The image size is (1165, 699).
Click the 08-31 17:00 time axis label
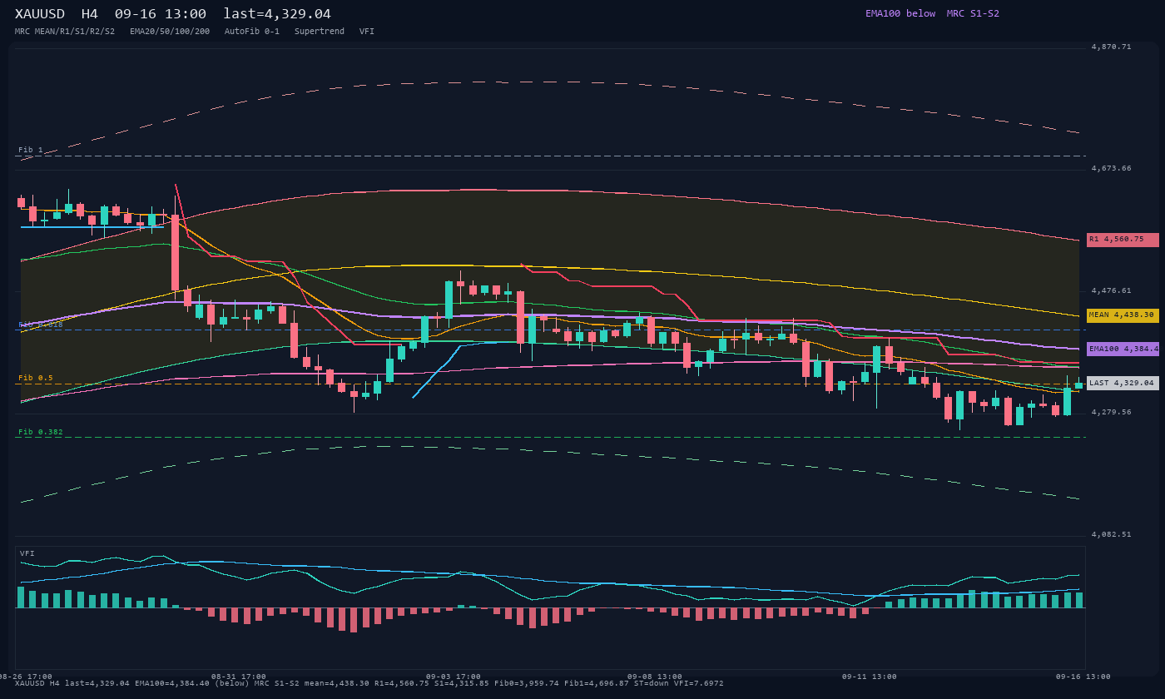[239, 677]
